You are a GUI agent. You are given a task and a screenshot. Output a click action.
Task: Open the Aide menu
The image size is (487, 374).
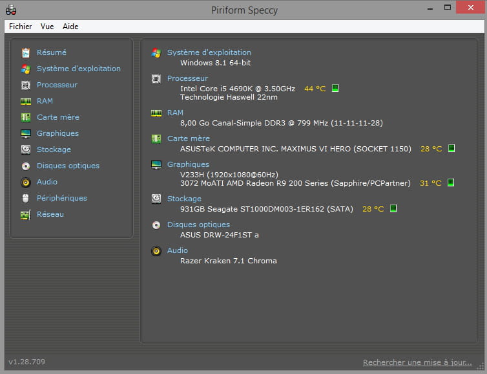pos(70,27)
